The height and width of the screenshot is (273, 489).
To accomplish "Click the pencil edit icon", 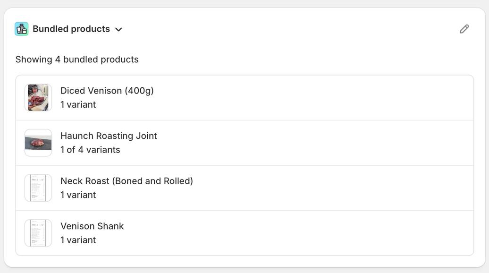I will (x=464, y=29).
